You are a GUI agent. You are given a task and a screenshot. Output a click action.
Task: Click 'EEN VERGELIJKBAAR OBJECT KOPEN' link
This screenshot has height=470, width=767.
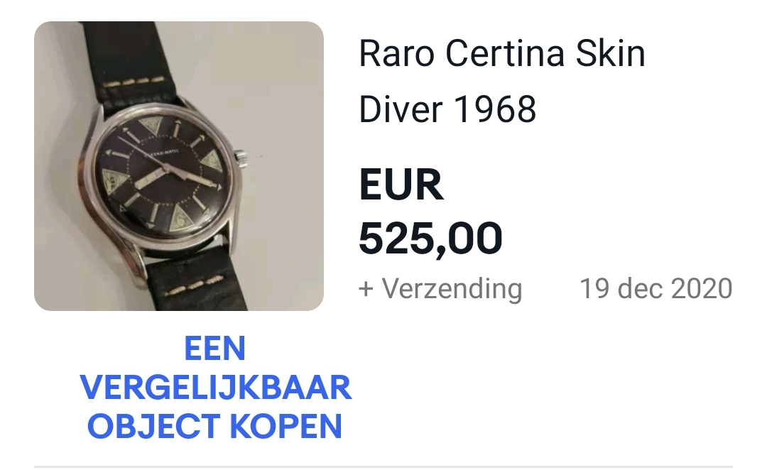click(215, 387)
